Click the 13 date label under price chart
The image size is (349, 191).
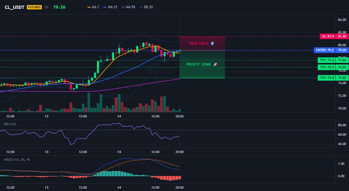pos(47,116)
